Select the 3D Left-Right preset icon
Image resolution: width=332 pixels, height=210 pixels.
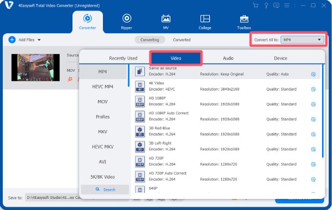[140, 146]
